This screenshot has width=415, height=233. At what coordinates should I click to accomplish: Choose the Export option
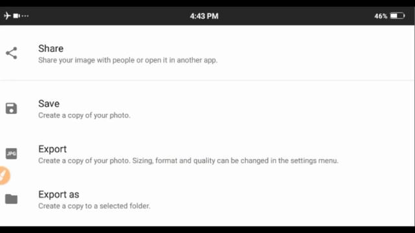(207, 154)
